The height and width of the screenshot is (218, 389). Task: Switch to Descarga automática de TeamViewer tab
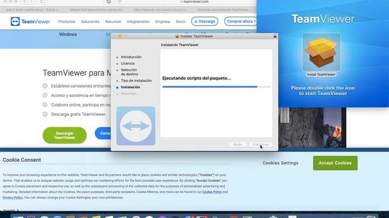224,10
